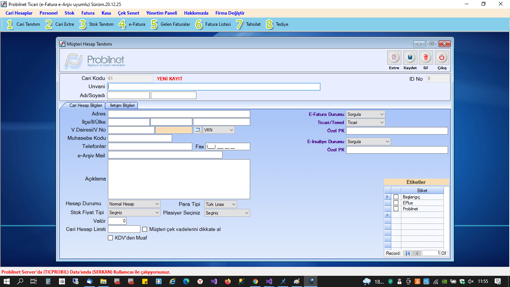The image size is (510, 287).
Task: Click the tax number lookup icon
Action: 198,130
